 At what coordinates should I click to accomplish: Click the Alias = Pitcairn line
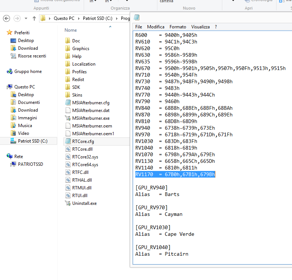[x=161, y=254]
